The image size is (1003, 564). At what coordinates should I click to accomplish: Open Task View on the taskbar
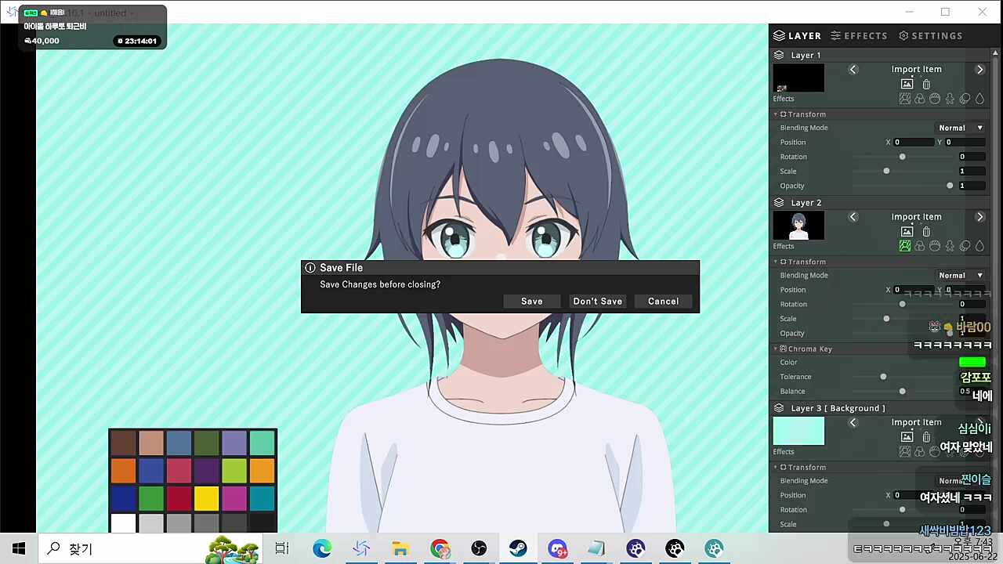tap(282, 549)
